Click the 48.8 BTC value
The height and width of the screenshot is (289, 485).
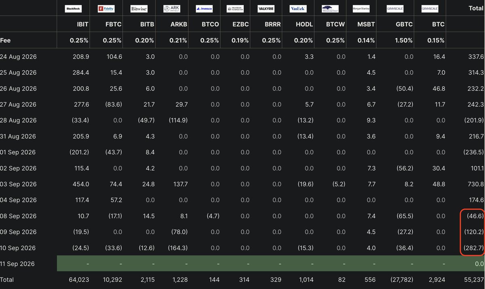[x=438, y=184]
